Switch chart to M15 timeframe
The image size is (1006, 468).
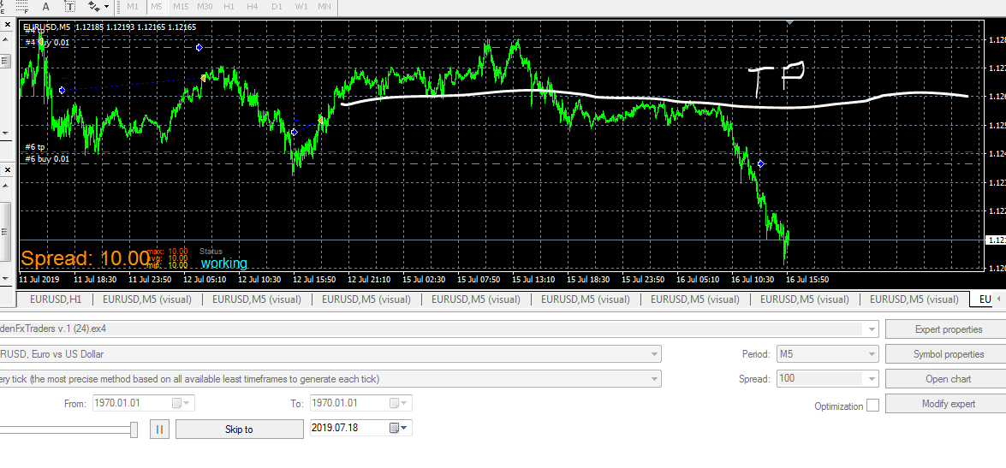tap(181, 6)
